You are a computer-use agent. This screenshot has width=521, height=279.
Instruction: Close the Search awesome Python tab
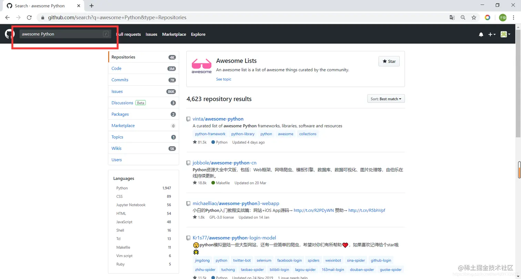[79, 6]
